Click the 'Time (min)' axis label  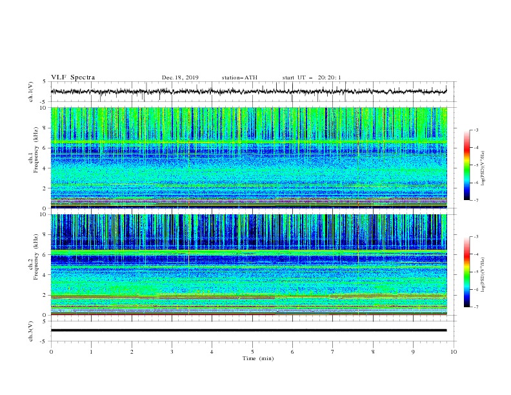click(x=258, y=358)
